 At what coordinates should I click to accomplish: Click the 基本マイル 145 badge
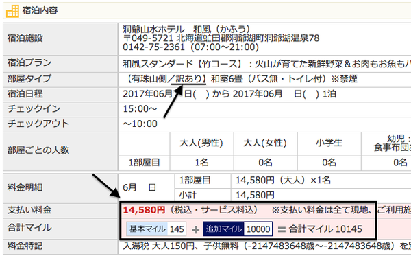coord(156,229)
